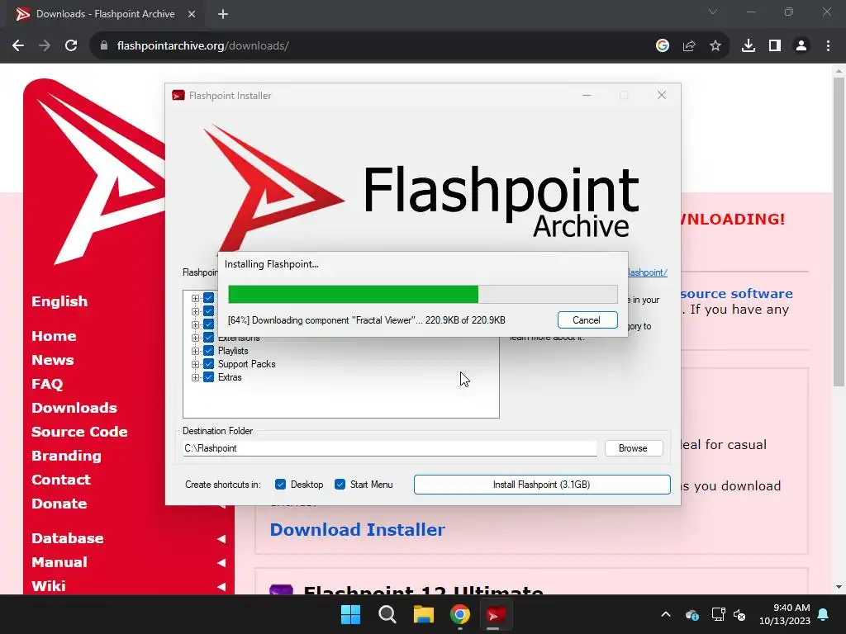Open Chrome downloads icon

[x=749, y=46]
